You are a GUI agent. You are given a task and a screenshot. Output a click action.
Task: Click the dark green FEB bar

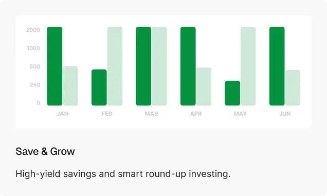pyautogui.click(x=99, y=87)
